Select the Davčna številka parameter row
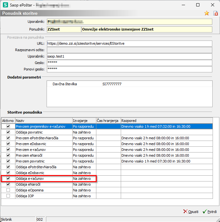 tap(129, 84)
